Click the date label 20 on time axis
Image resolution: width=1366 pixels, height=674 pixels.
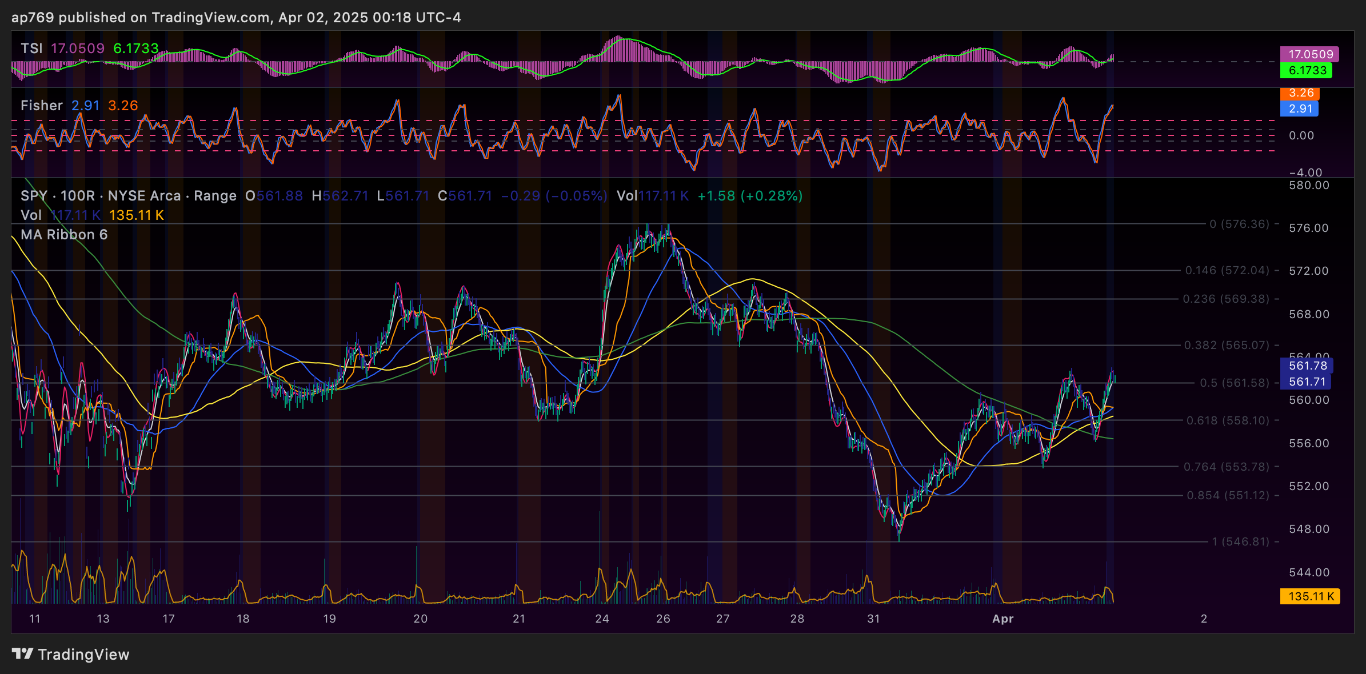point(421,619)
